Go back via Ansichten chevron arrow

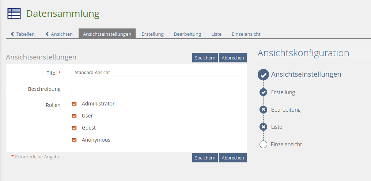point(47,34)
